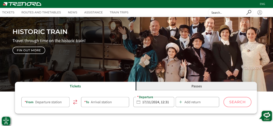Open the Assistance menu
Image resolution: width=273 pixels, height=126 pixels.
click(94, 12)
